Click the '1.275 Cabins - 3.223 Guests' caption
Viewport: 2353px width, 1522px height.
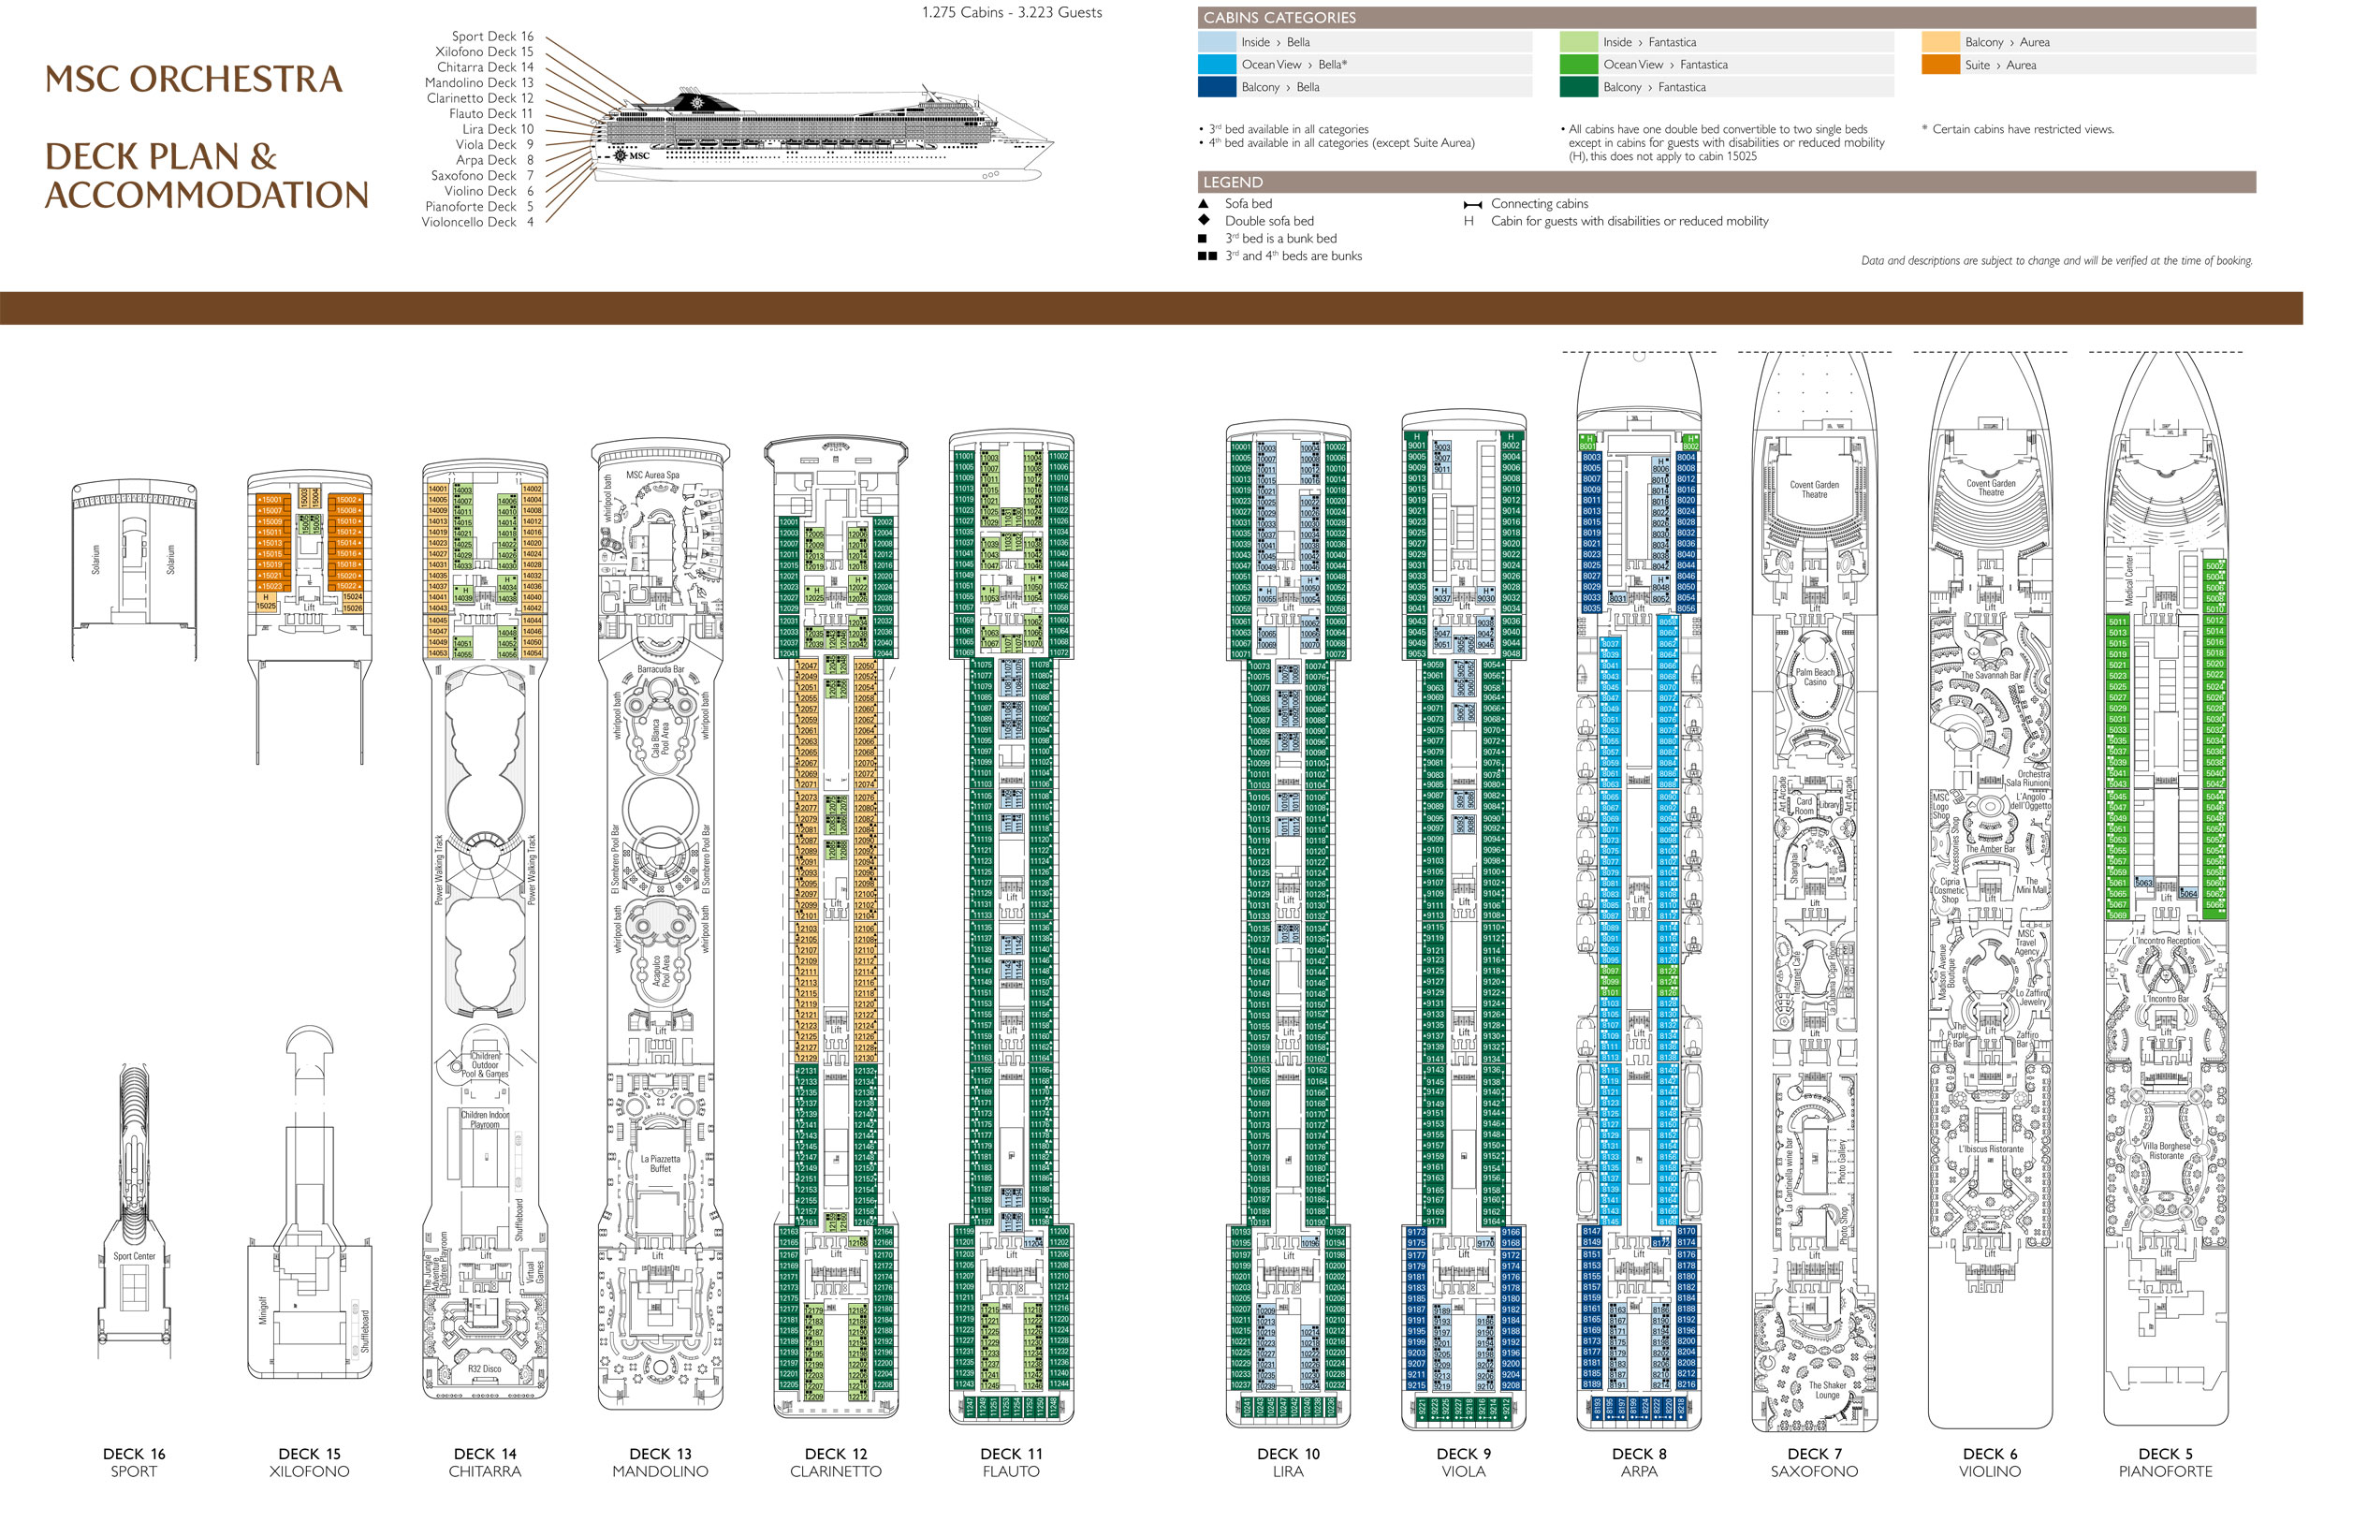[1012, 13]
